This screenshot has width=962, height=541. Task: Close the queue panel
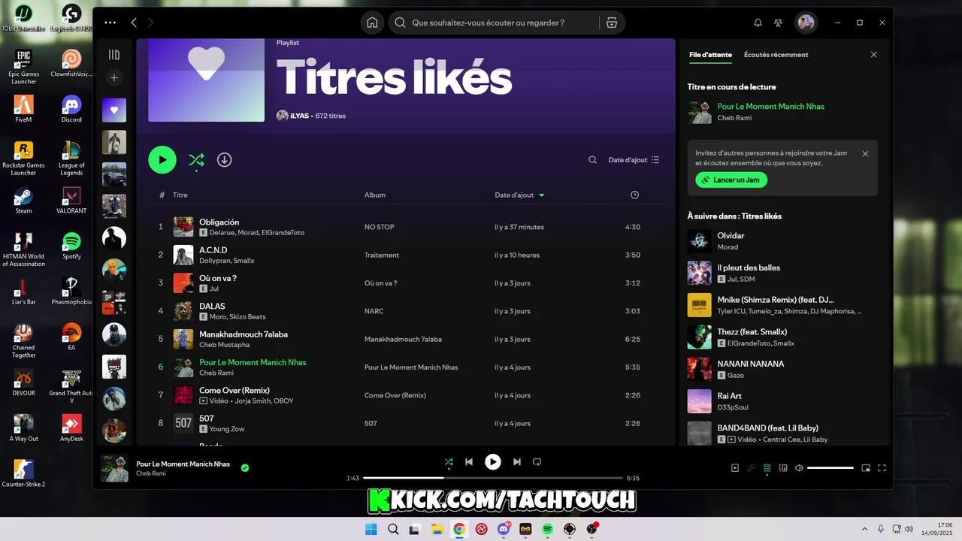coord(873,55)
